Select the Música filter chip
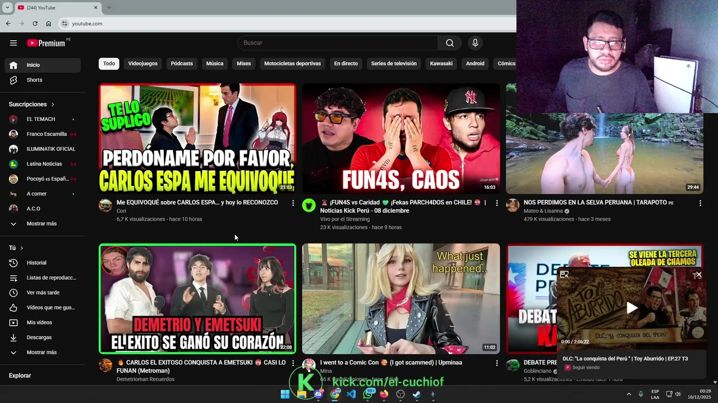This screenshot has height=403, width=718. pyautogui.click(x=215, y=63)
